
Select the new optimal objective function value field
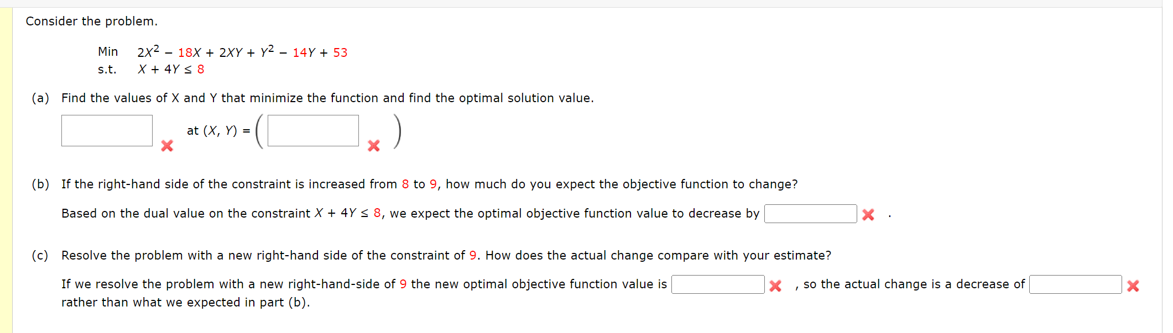click(718, 284)
